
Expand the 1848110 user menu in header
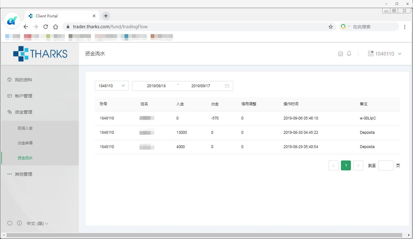pos(384,54)
